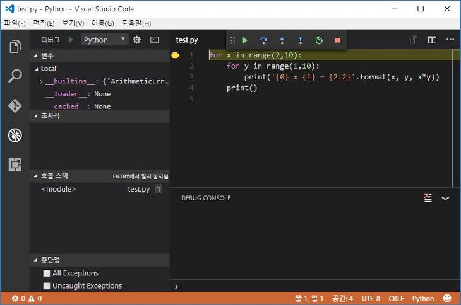Open the Explorer view in activity bar
Screen dimensions: 461x305
tap(15, 46)
